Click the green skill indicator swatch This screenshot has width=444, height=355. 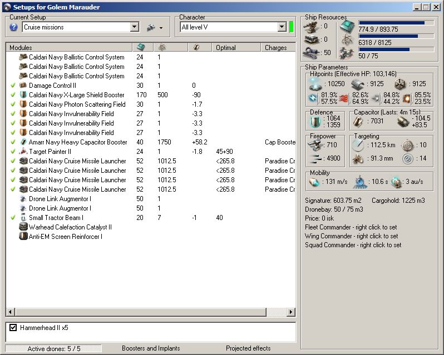click(291, 27)
